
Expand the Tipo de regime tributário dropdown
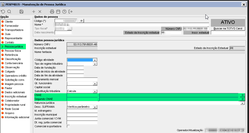click(x=95, y=64)
